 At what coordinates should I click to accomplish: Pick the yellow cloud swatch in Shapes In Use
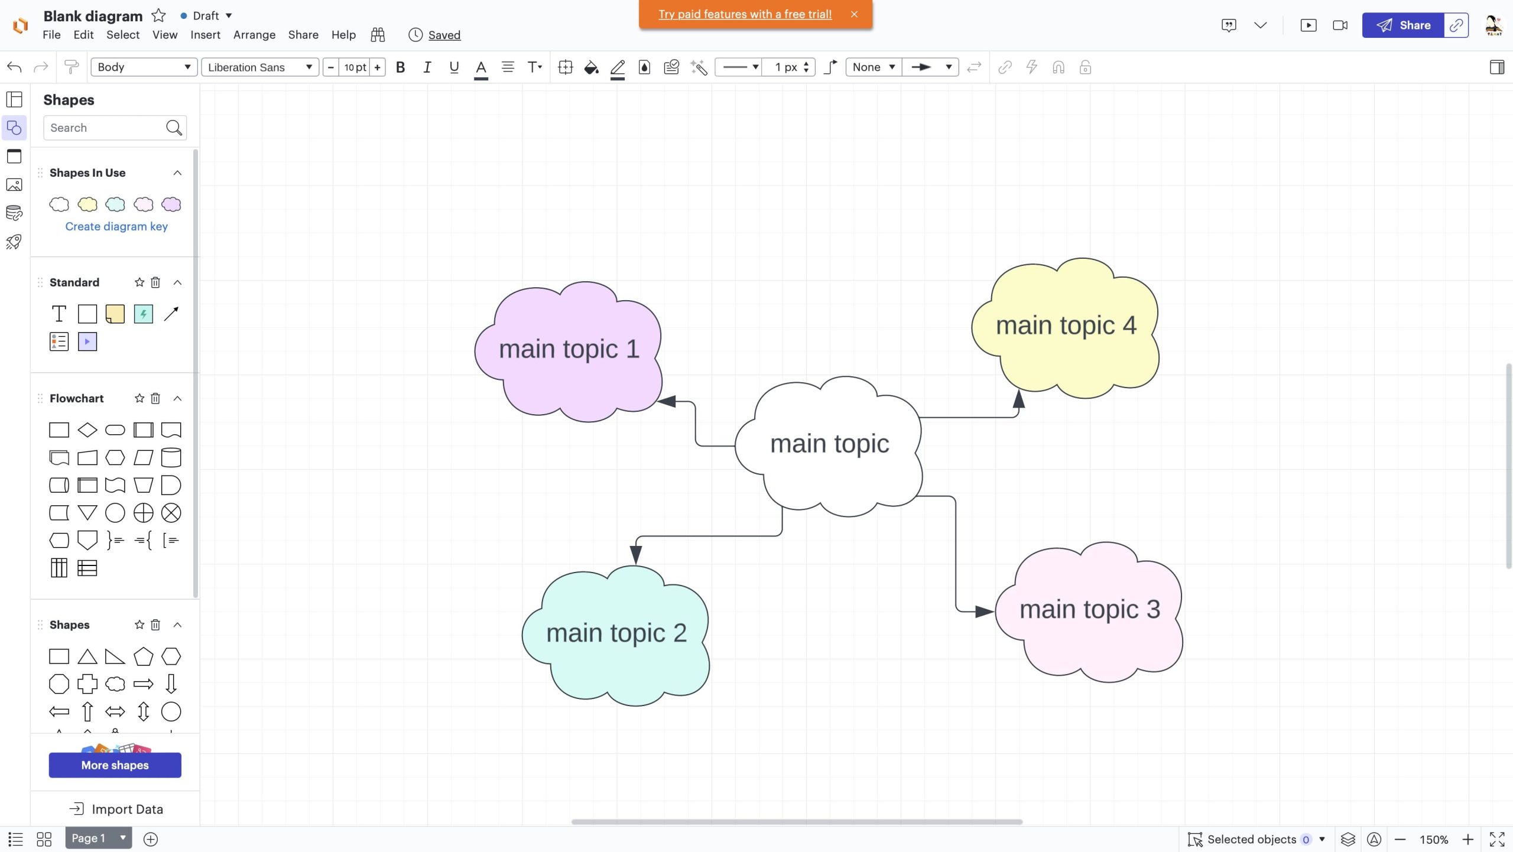pos(87,204)
